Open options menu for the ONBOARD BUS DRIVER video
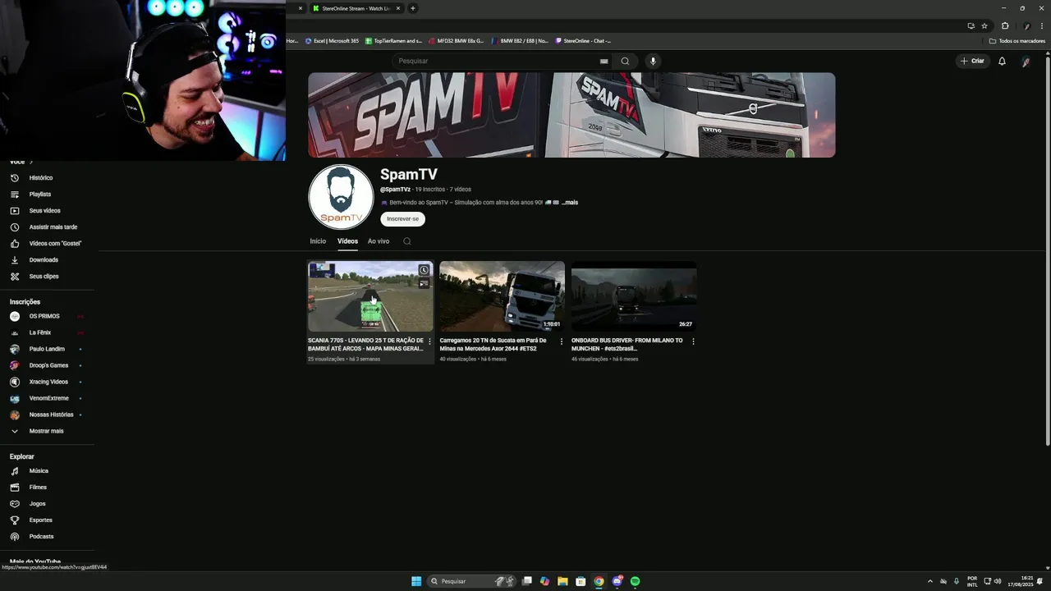This screenshot has height=591, width=1051. point(693,341)
